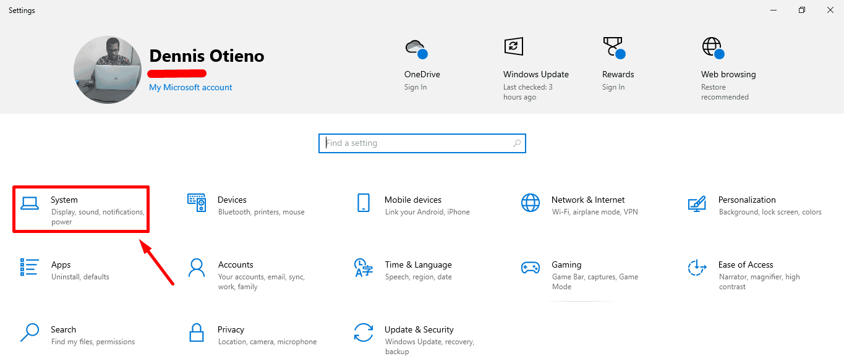
Task: Click magnifier icon in search box
Action: (517, 143)
